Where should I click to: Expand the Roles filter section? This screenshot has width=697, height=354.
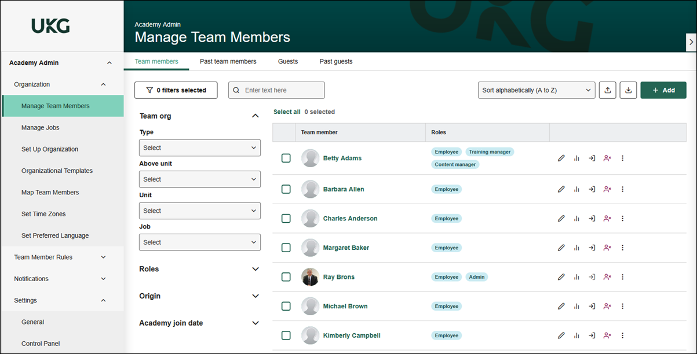(x=256, y=269)
